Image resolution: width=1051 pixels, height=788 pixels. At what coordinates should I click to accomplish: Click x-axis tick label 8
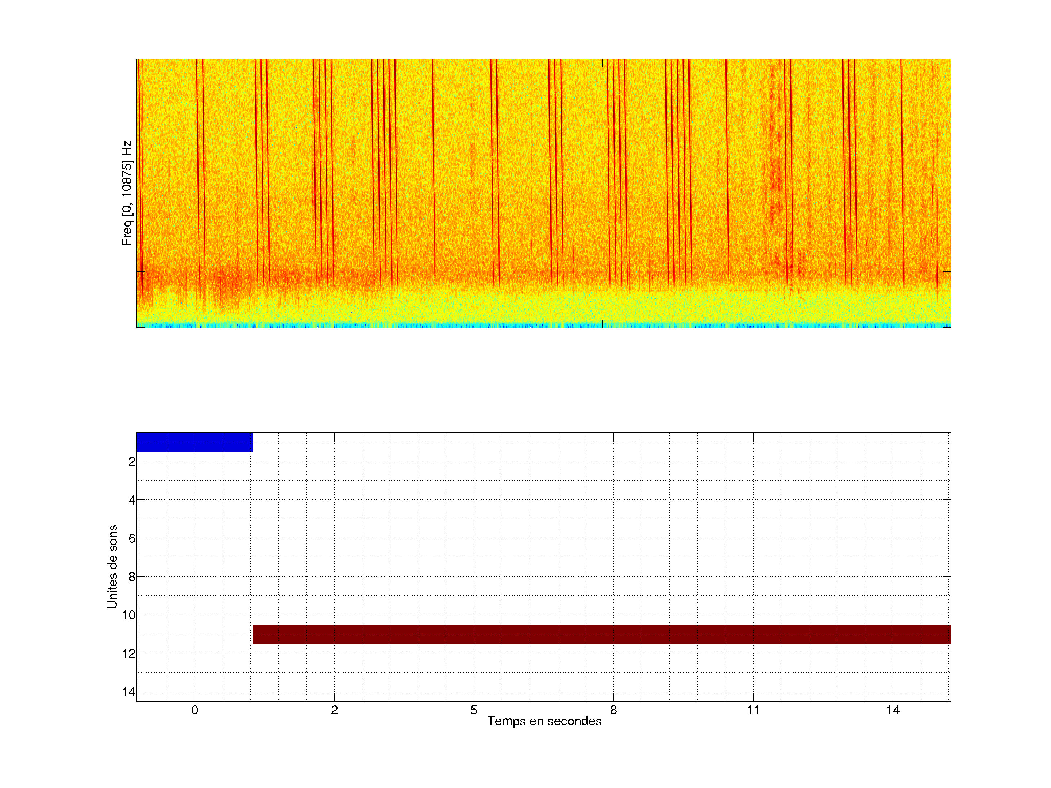click(613, 710)
